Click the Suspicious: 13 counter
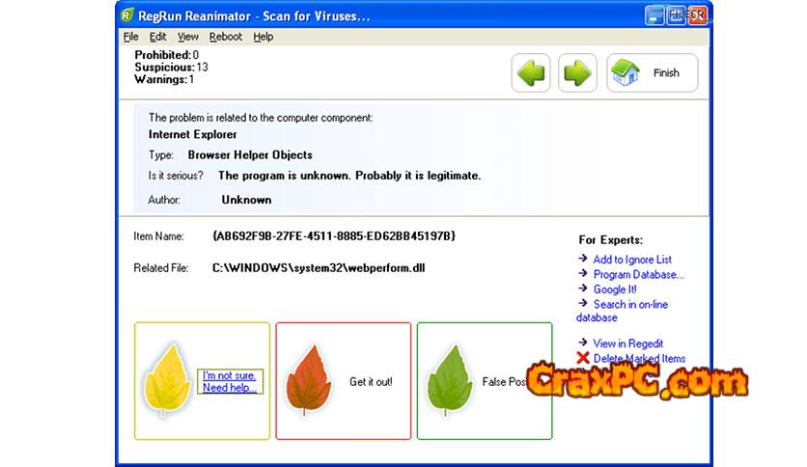The width and height of the screenshot is (807, 467). (172, 68)
